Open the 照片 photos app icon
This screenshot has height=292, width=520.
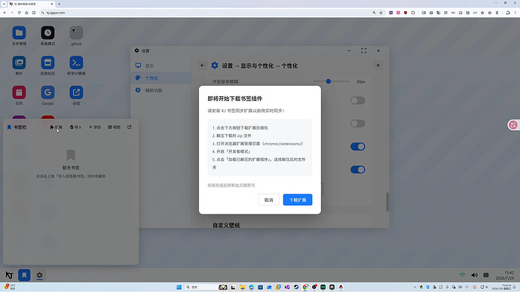(x=19, y=63)
